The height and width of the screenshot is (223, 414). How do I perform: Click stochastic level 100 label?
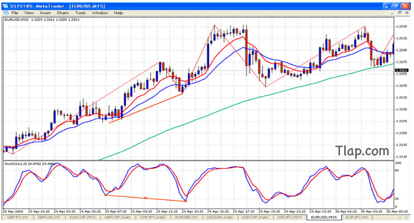coord(398,163)
